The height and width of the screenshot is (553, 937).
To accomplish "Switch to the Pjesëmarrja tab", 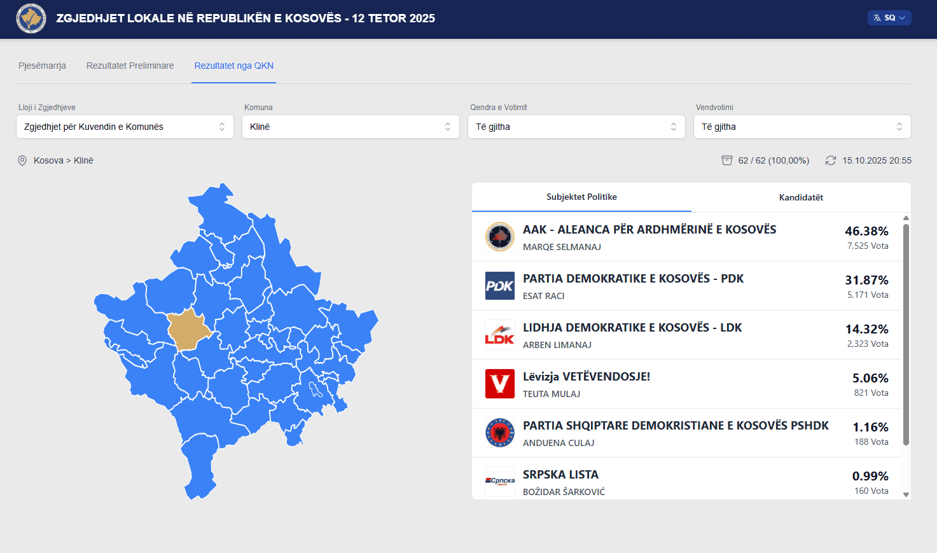I will pyautogui.click(x=42, y=66).
